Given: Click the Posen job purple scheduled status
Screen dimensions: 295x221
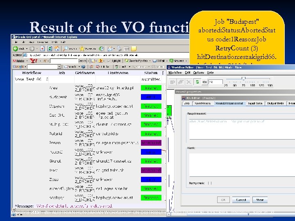Looking at the screenshot, I should [x=151, y=143].
